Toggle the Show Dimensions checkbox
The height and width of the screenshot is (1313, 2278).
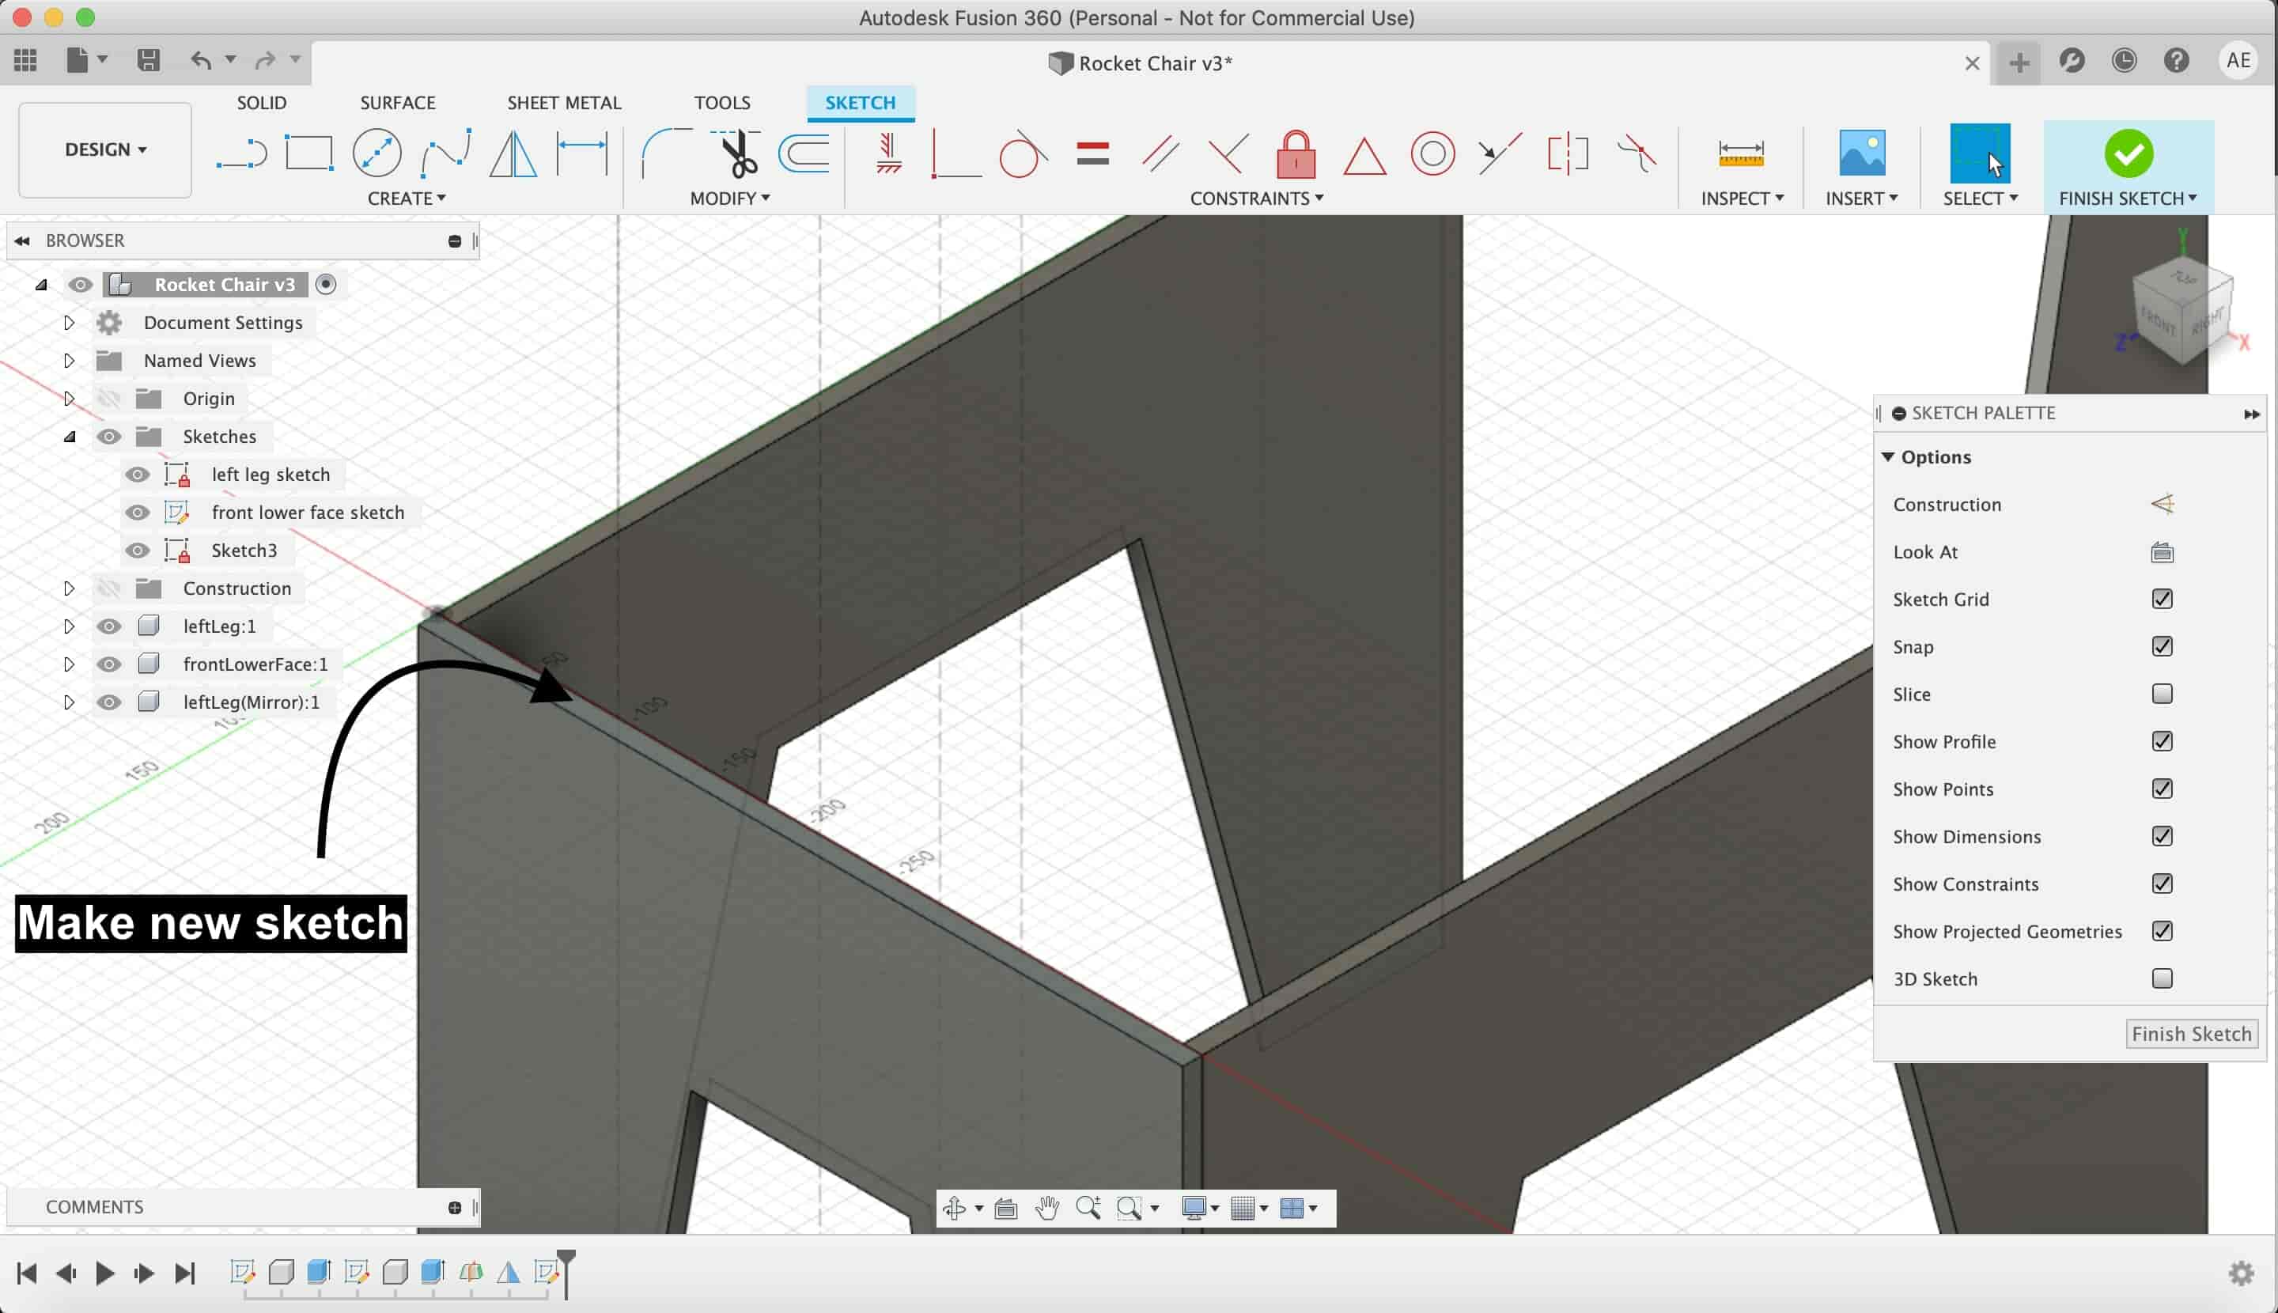2162,836
